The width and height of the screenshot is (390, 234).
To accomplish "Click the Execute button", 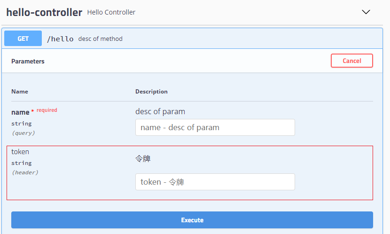I will point(192,220).
